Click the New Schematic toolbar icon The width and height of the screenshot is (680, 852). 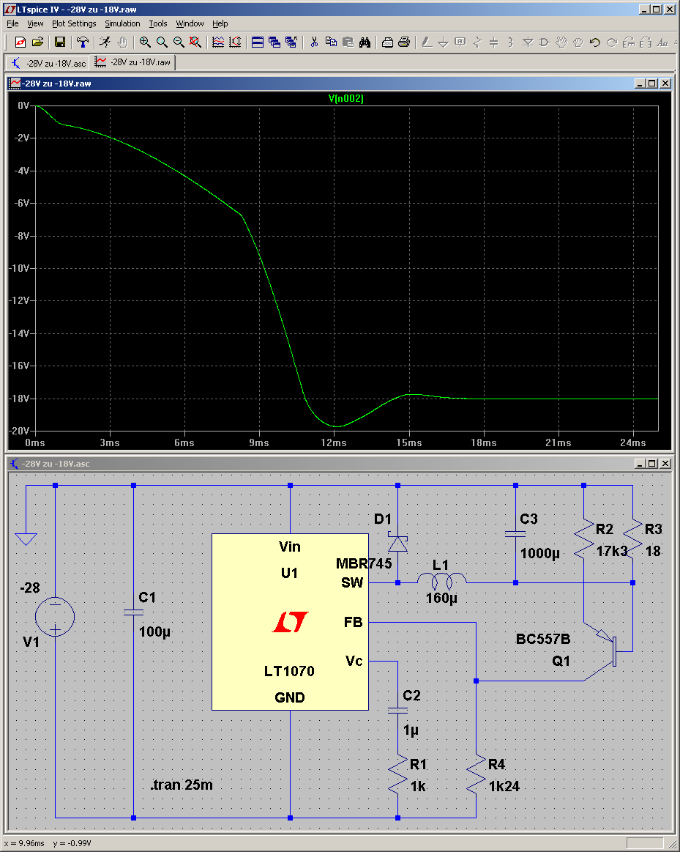pyautogui.click(x=20, y=42)
